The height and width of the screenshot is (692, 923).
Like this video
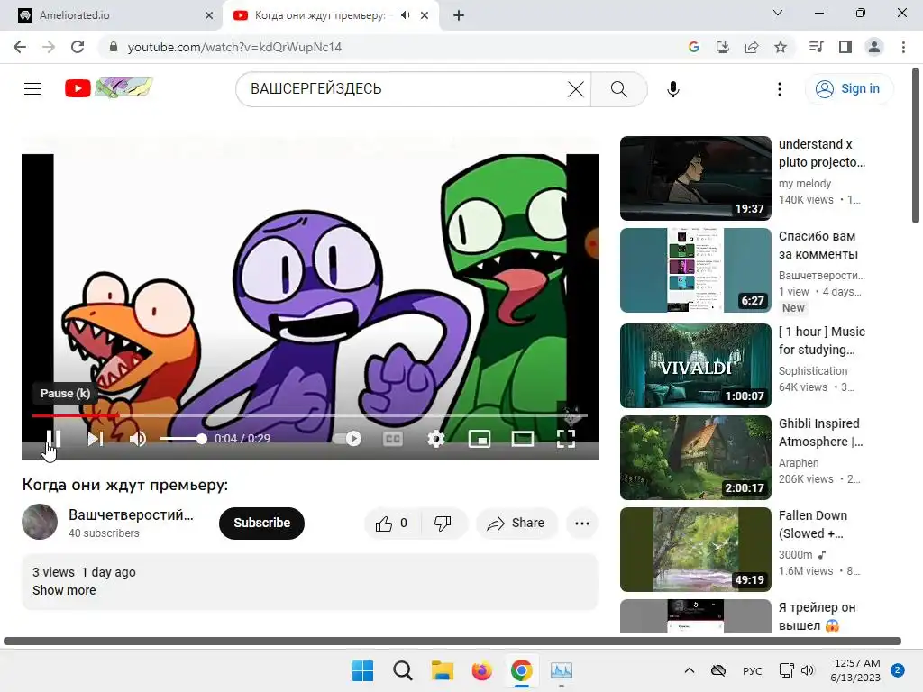pyautogui.click(x=392, y=524)
